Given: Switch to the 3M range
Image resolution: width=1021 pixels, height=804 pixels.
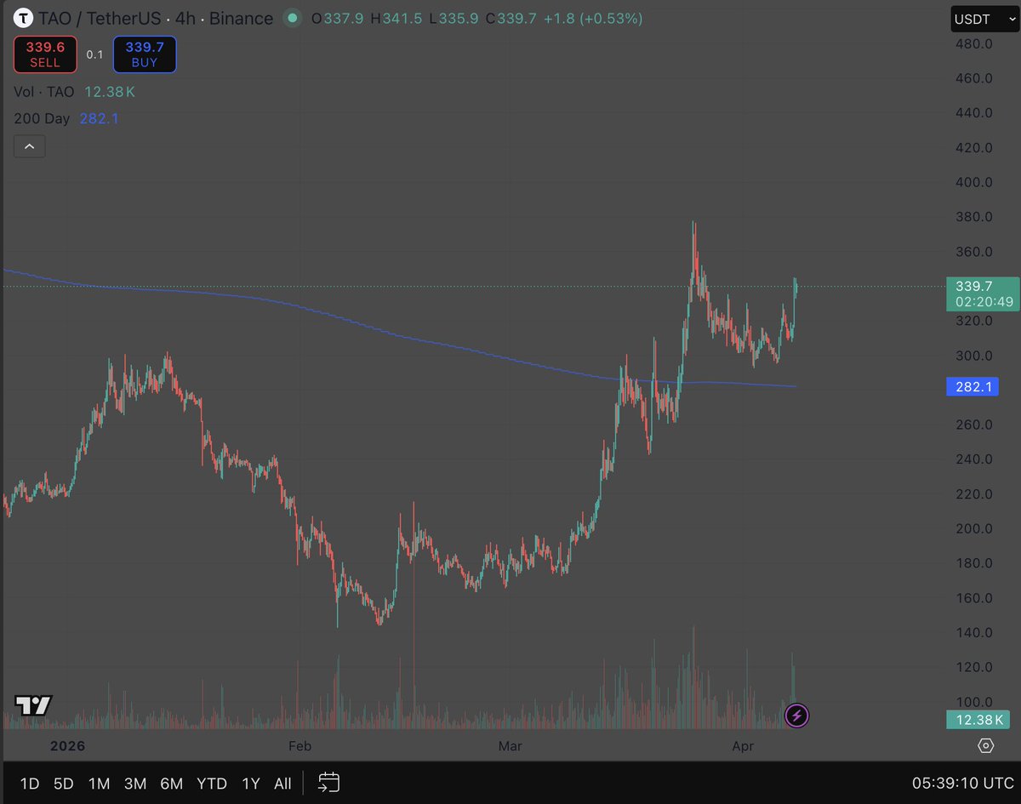Looking at the screenshot, I should (x=135, y=784).
